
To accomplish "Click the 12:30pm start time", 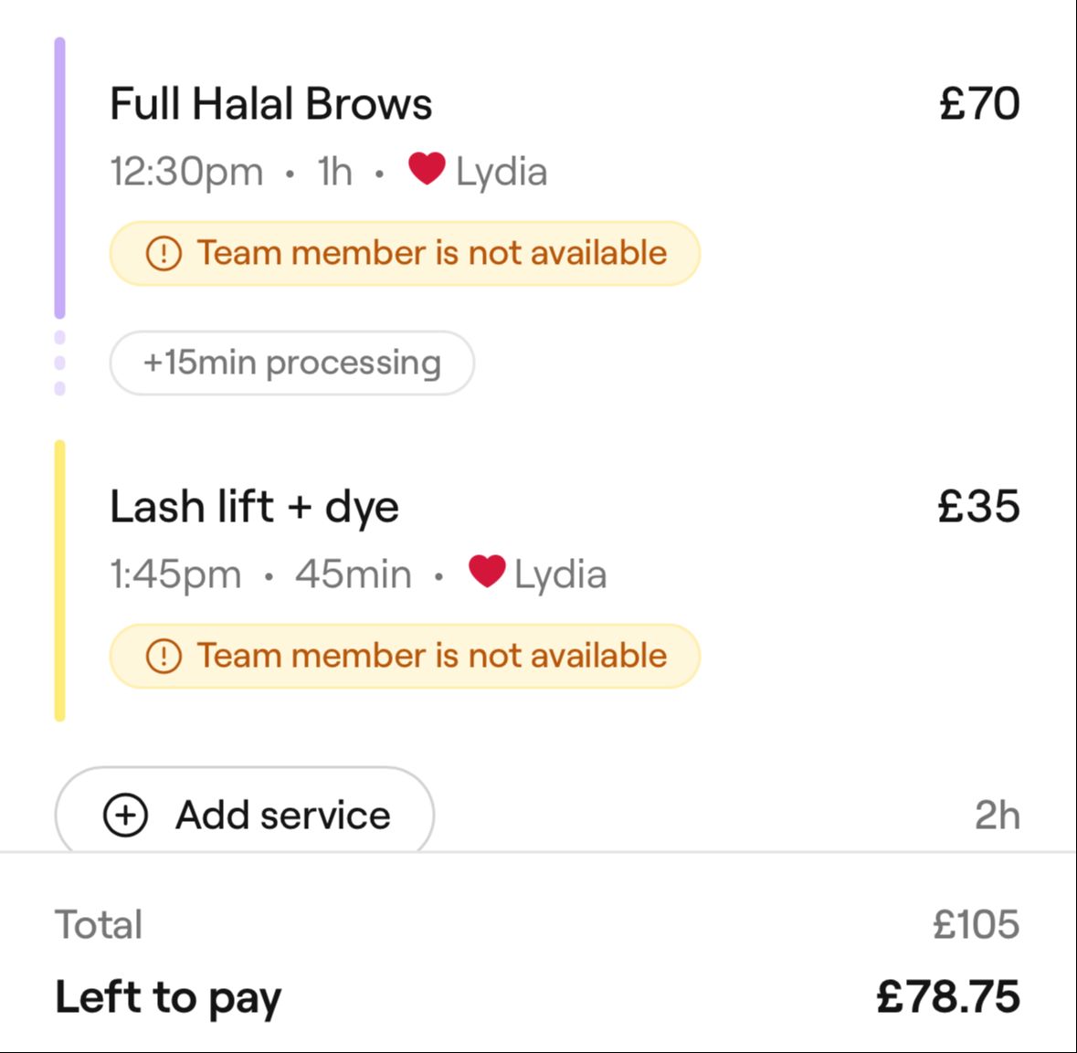I will [x=186, y=172].
